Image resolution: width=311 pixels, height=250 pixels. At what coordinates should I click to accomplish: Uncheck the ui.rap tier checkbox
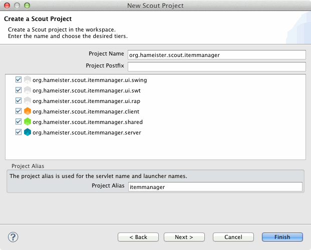coord(19,100)
